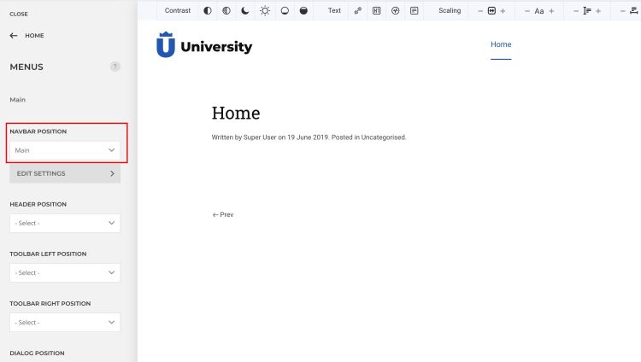This screenshot has width=641, height=362.
Task: Toggle the highlight headings H1 icon
Action: point(377,10)
